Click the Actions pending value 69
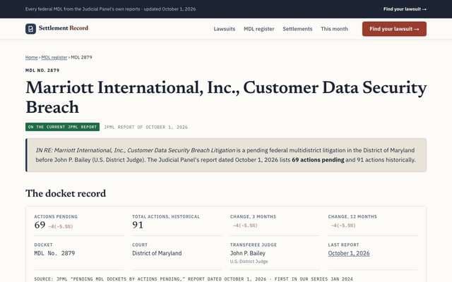Screen dimensions: 452x282 pos(40,225)
